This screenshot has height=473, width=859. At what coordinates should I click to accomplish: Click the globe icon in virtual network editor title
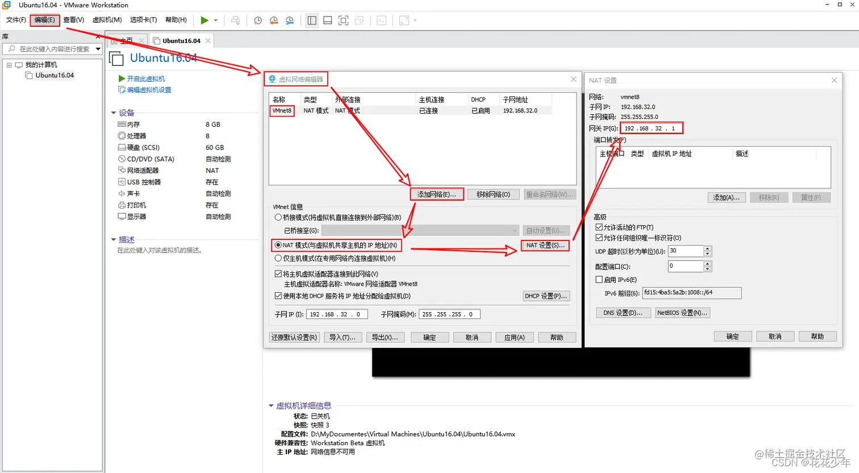point(272,79)
